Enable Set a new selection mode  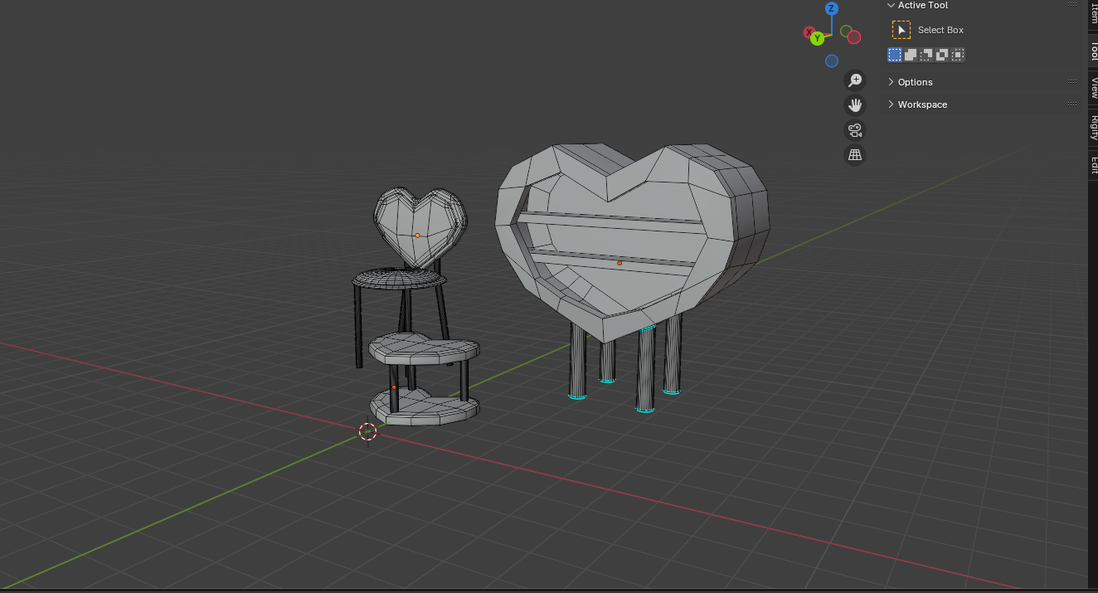895,55
